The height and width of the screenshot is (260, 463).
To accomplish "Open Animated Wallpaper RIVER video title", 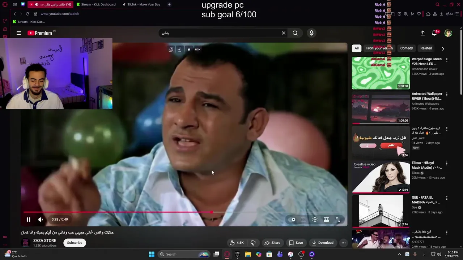I will tap(427, 96).
